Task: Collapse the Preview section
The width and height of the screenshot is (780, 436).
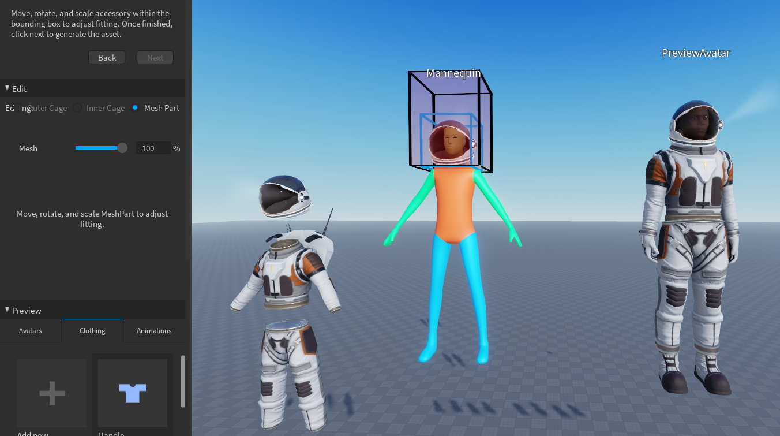Action: [7, 310]
